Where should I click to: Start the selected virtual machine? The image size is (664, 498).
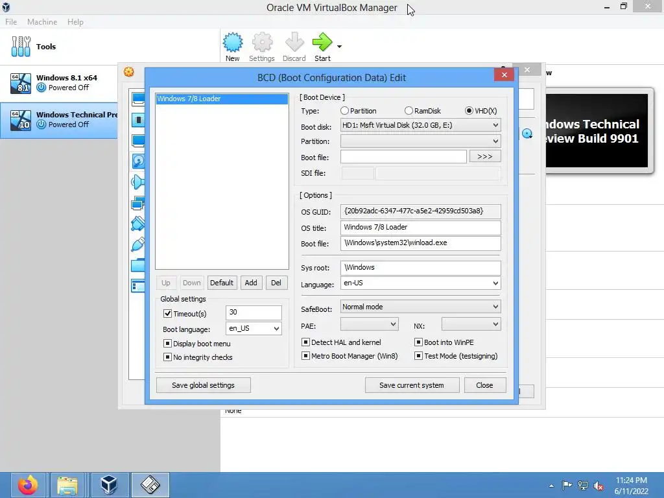pyautogui.click(x=322, y=47)
